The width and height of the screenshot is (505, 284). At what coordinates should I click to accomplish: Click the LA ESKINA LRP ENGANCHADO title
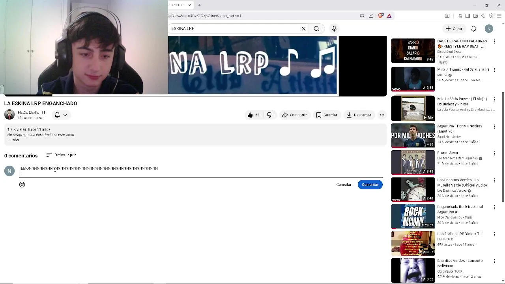pos(41,103)
